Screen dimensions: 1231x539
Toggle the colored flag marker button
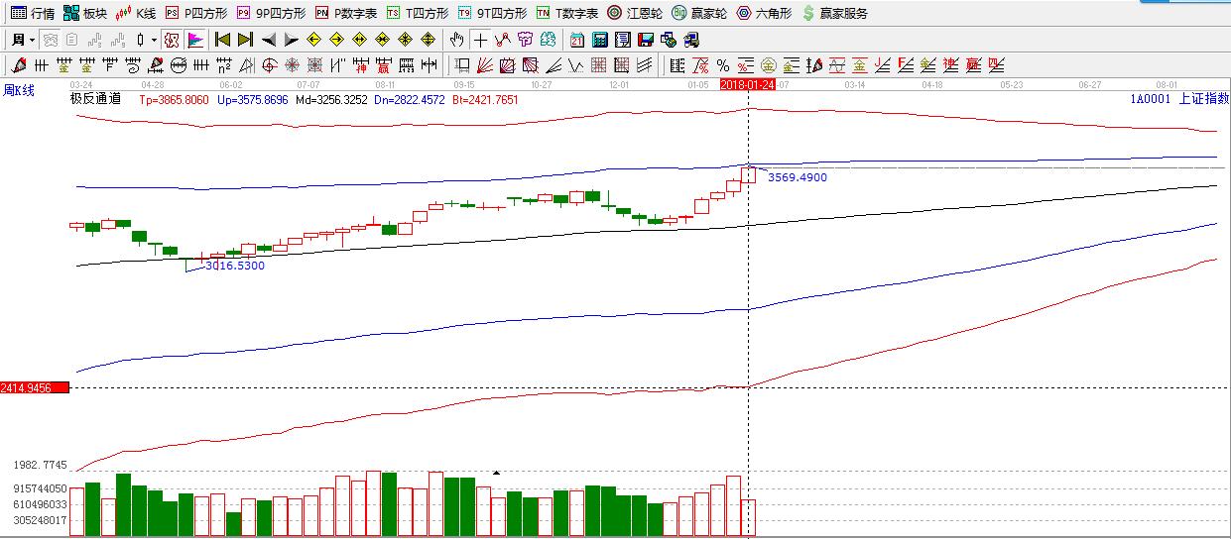click(x=194, y=40)
